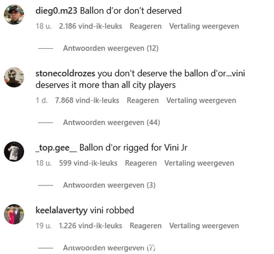View the 1.226 likes on keelalavertyy's comment
The width and height of the screenshot is (274, 254).
[x=90, y=225]
